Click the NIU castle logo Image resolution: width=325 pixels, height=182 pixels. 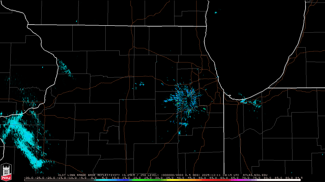click(x=6, y=172)
